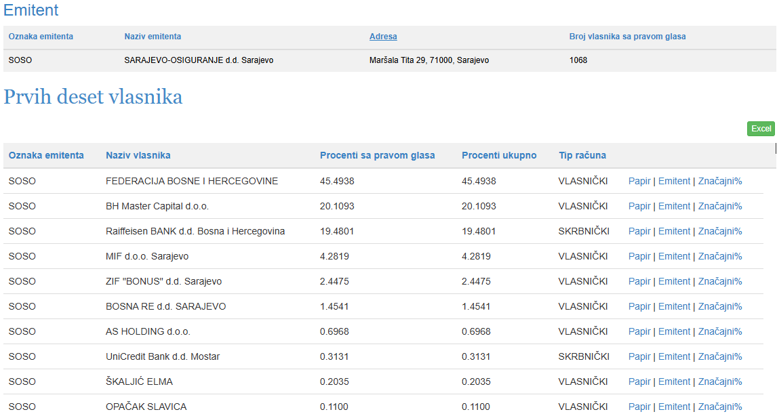Open Papir link for ŠKALJIĆ ELMA row
Viewport: 777px width, 414px height.
point(639,381)
